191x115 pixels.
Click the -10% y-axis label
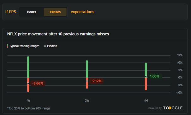click(179, 93)
